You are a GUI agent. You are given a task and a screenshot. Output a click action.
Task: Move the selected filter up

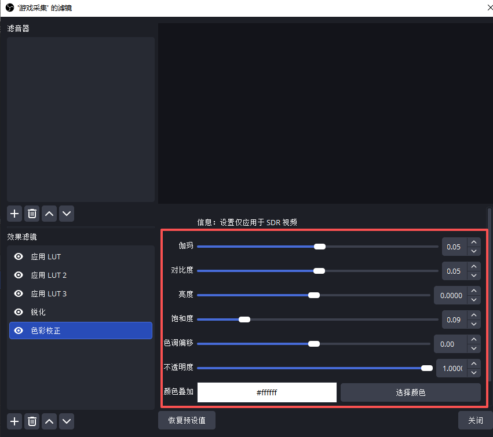[x=49, y=214]
